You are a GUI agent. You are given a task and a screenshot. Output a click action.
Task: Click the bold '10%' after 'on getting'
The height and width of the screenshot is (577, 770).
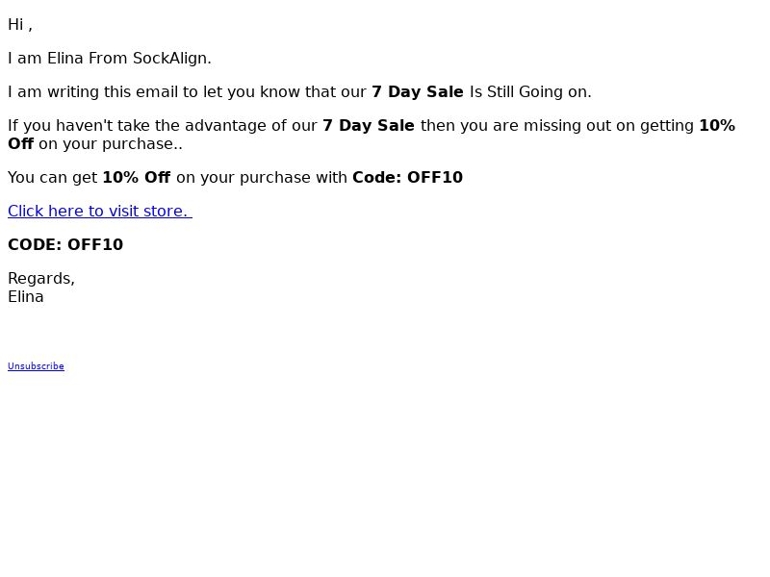point(717,126)
